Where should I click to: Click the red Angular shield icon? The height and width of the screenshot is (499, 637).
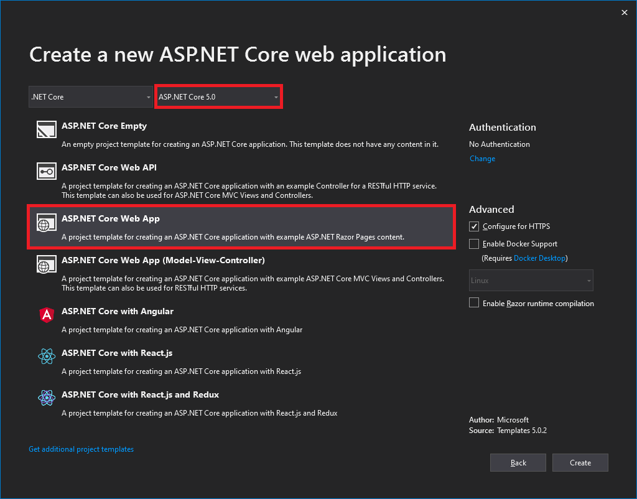point(47,315)
